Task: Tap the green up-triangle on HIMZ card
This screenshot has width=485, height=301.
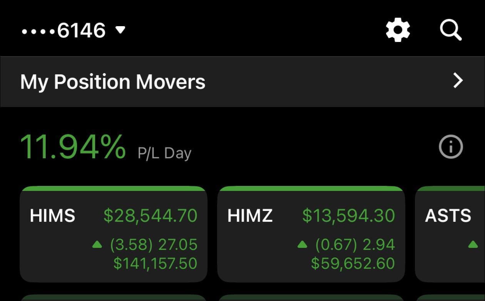Action: click(x=303, y=244)
